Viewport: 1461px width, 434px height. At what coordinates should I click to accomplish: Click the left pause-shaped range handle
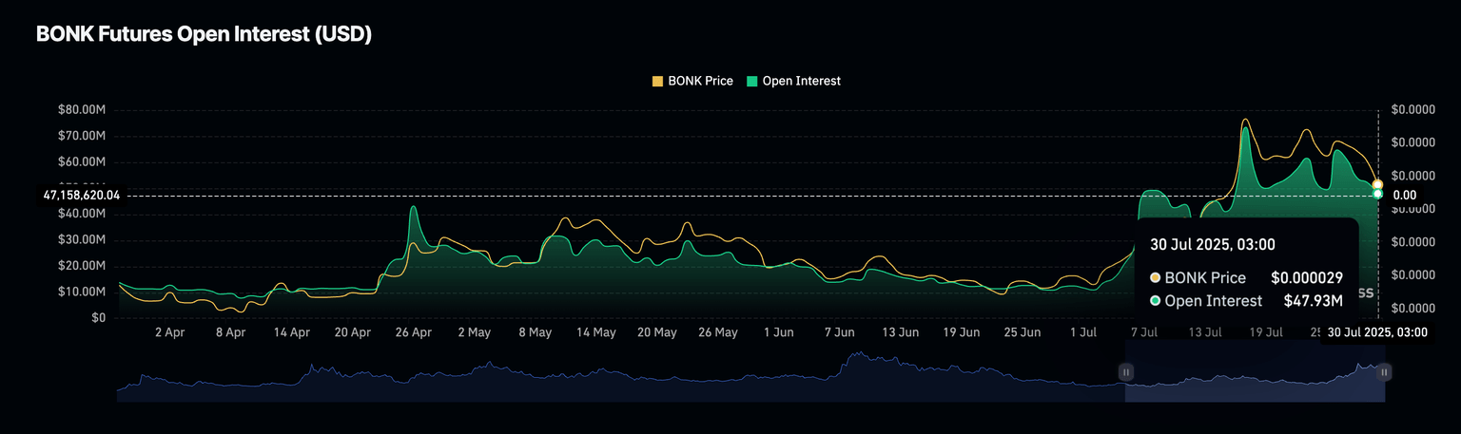coord(1126,372)
